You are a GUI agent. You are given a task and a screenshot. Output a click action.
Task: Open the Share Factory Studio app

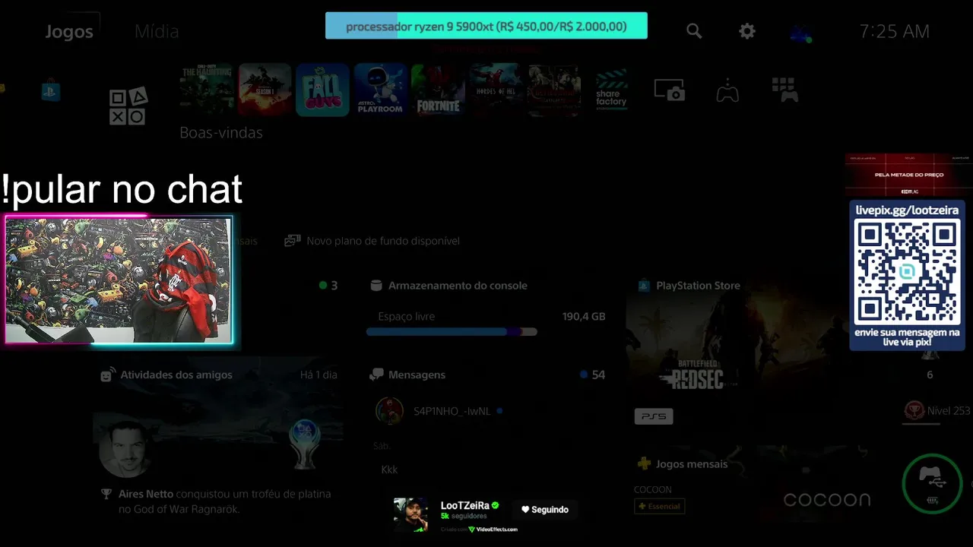tap(611, 90)
